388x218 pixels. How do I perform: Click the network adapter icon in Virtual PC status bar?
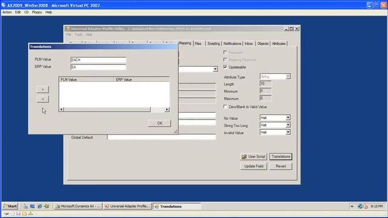(30, 214)
